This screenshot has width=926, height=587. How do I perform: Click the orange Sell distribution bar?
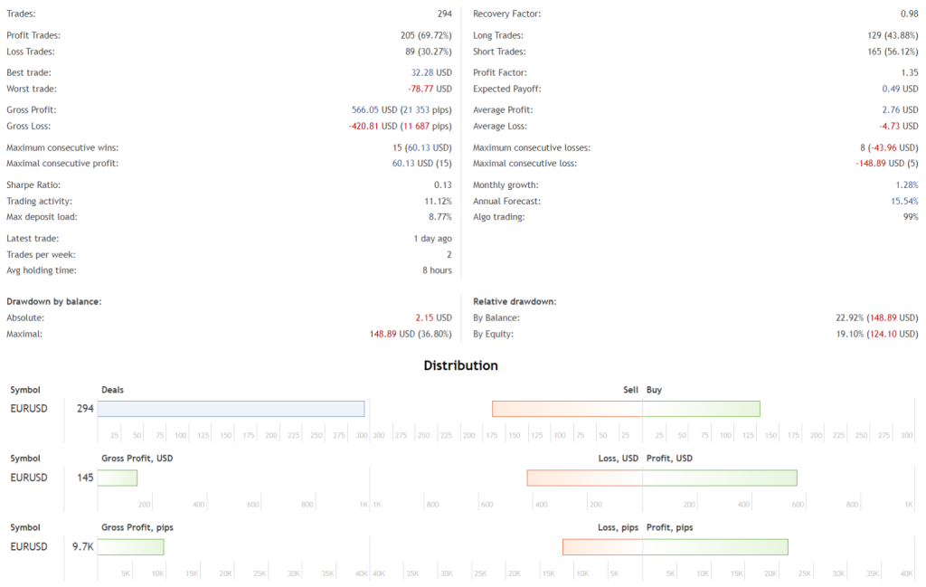point(567,409)
